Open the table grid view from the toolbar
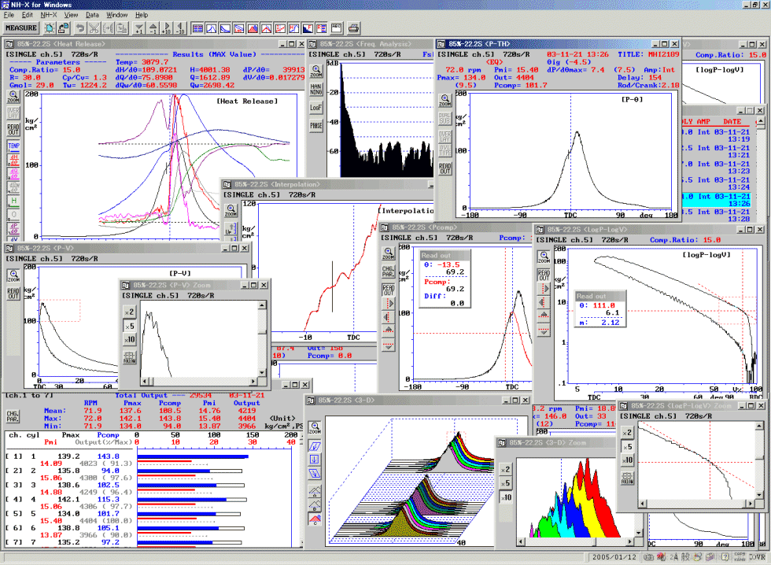 point(197,28)
